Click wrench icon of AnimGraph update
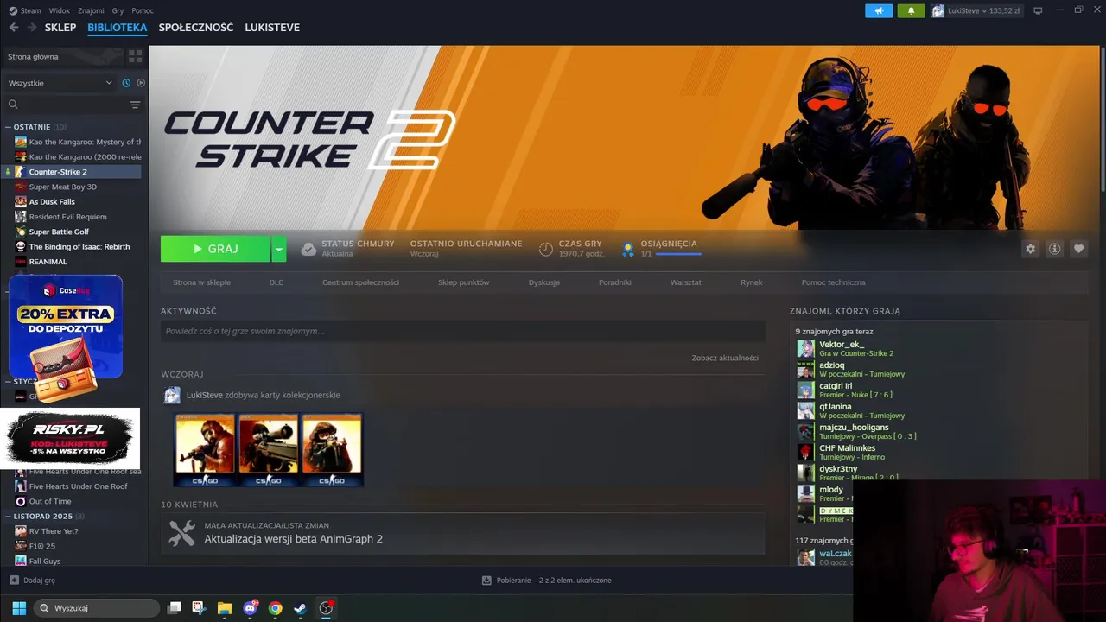1106x622 pixels. (x=181, y=533)
